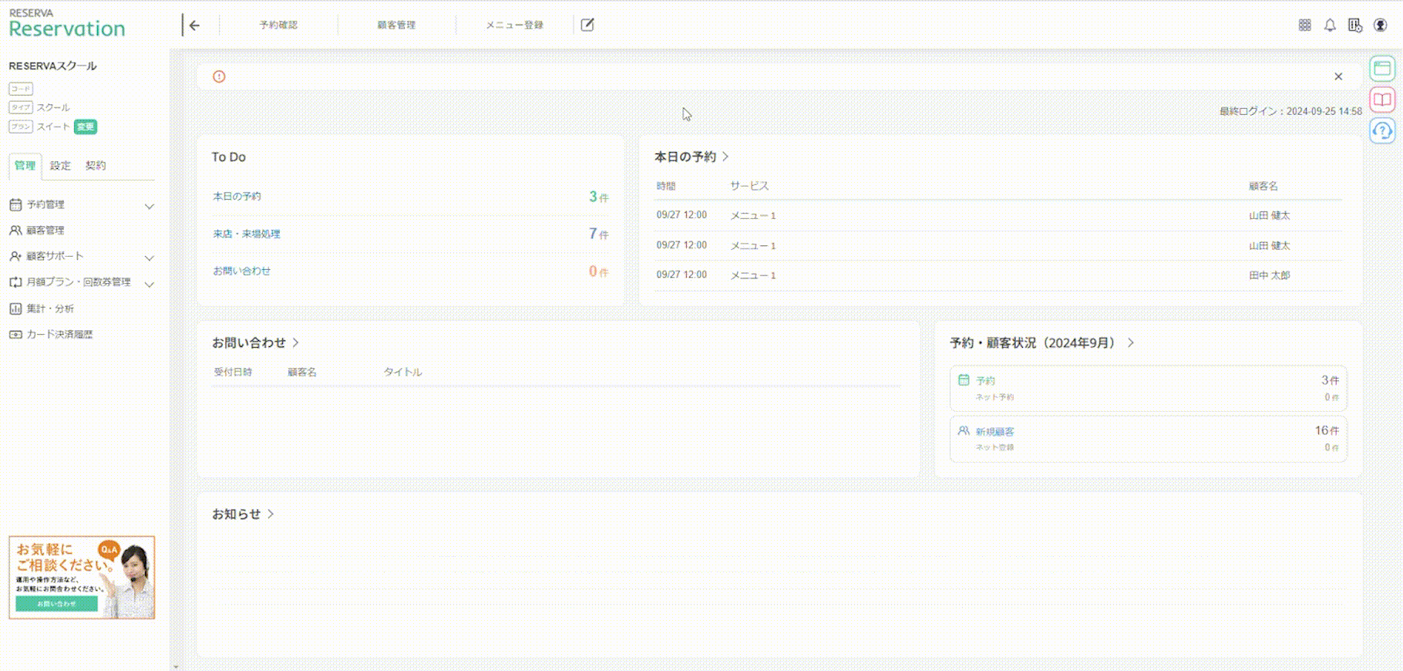Open お知らせ panel via its chevron

271,514
